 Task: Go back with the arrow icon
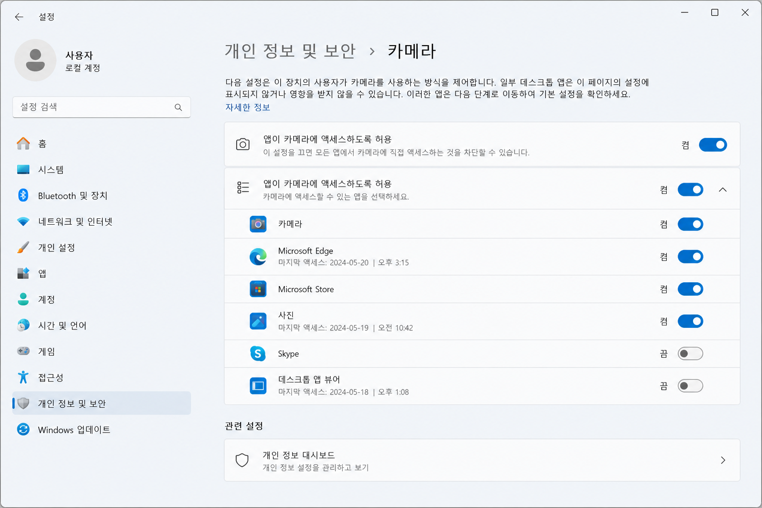pyautogui.click(x=19, y=17)
